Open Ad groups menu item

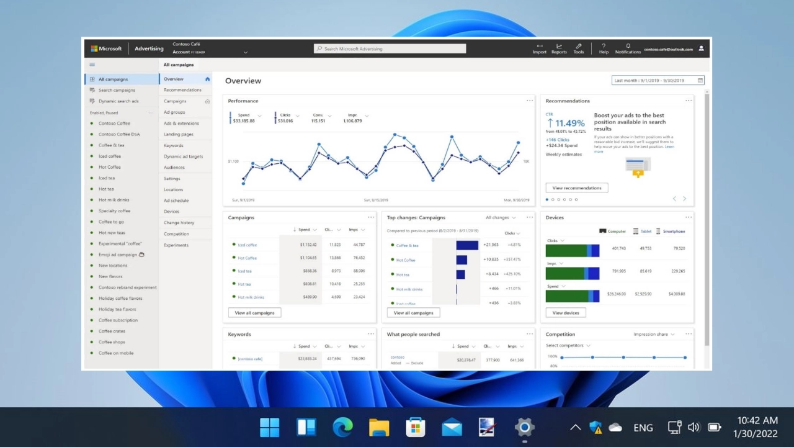(174, 112)
